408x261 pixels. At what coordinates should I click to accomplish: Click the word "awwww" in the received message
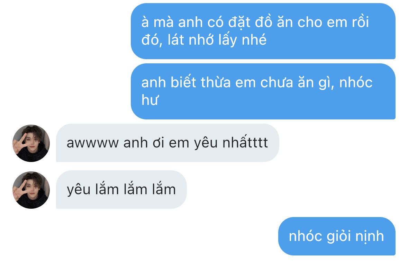tap(93, 143)
